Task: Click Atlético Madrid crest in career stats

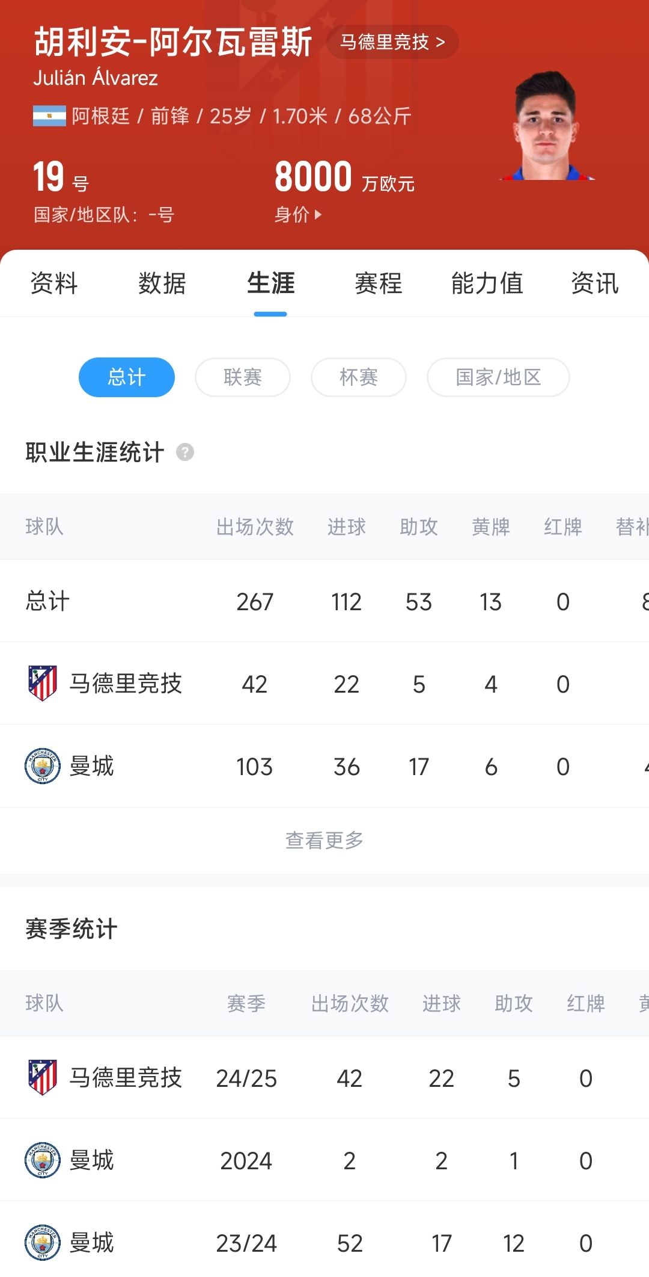Action: click(43, 683)
